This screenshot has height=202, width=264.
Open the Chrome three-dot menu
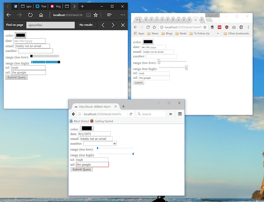click(x=248, y=27)
